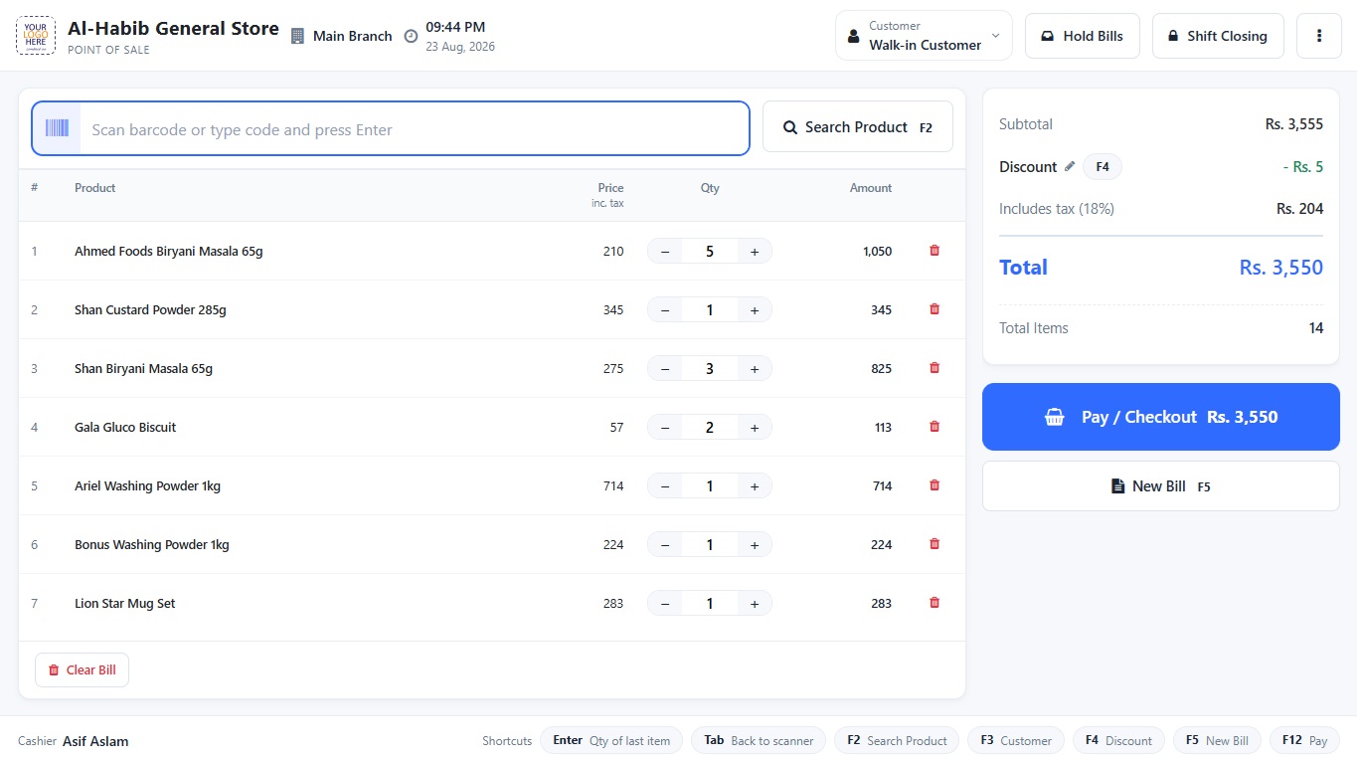Click the F4 discount shortcut badge

coord(1103,167)
